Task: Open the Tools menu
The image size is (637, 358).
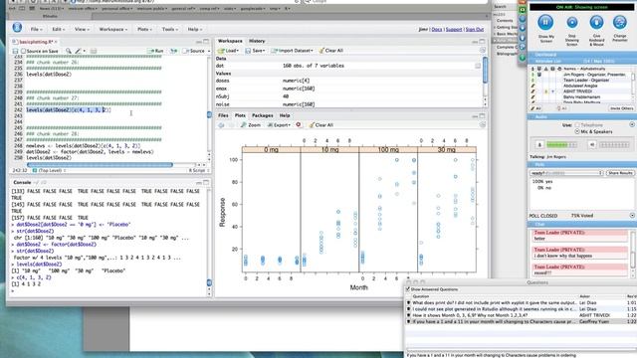Action: point(169,29)
